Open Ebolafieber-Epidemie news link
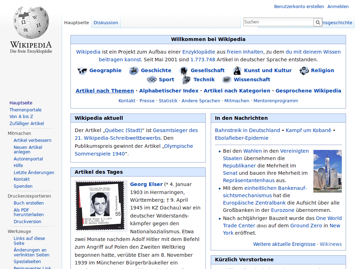 242,138
